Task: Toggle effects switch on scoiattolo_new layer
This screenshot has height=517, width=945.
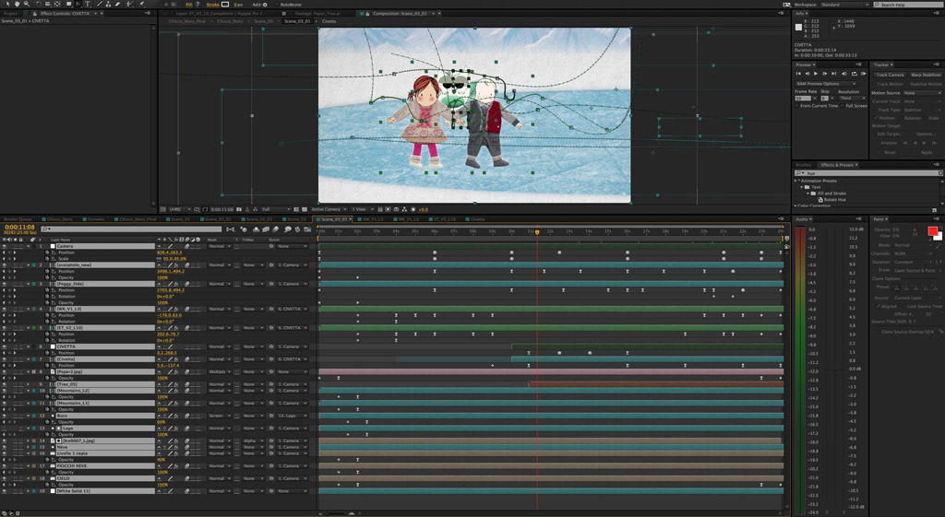Action: 176,264
